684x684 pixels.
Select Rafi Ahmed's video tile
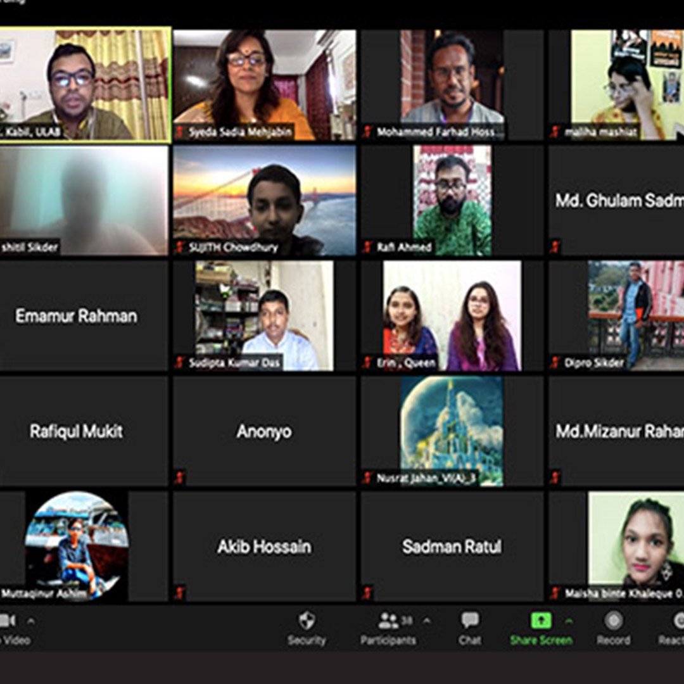click(452, 200)
